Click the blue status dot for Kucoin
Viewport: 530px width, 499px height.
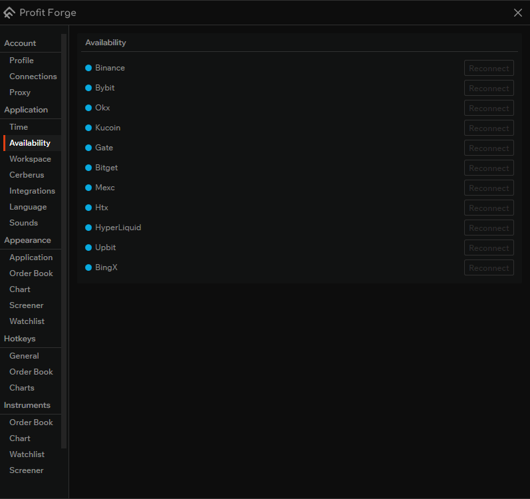pos(88,128)
